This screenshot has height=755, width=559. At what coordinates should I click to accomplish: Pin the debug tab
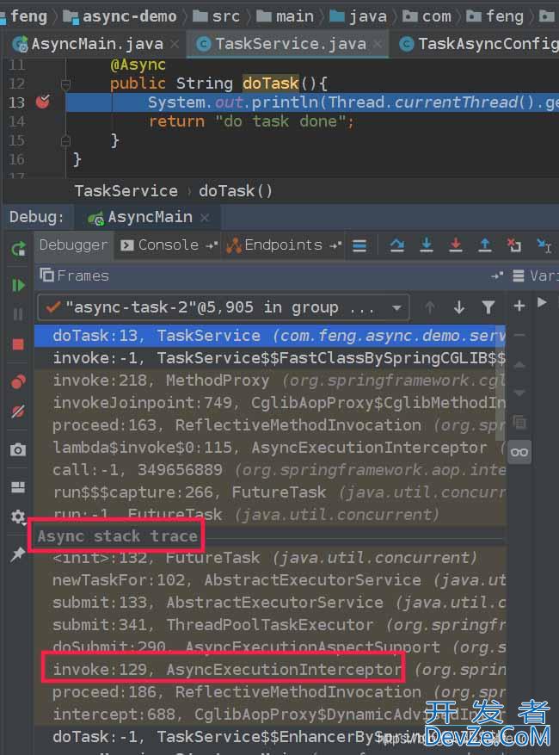click(18, 554)
